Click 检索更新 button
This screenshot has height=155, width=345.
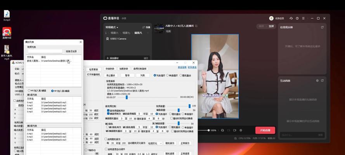(x=94, y=69)
